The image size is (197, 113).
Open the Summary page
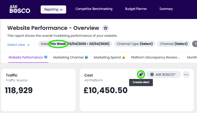point(166,9)
